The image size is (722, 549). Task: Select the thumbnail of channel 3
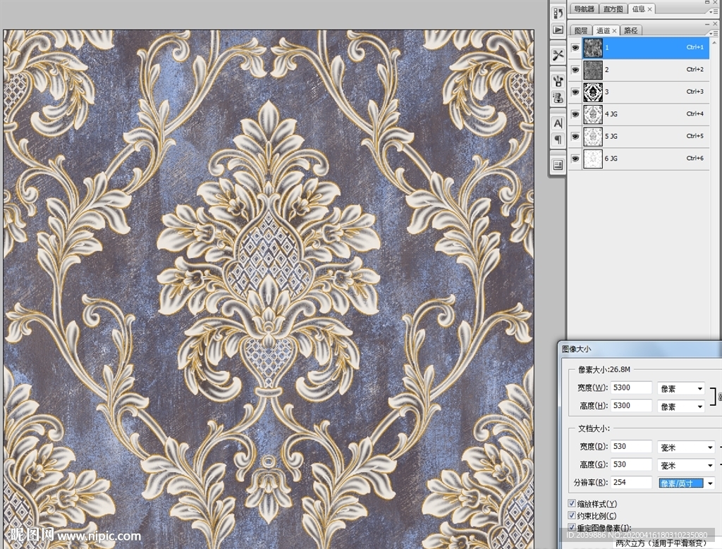tap(592, 92)
